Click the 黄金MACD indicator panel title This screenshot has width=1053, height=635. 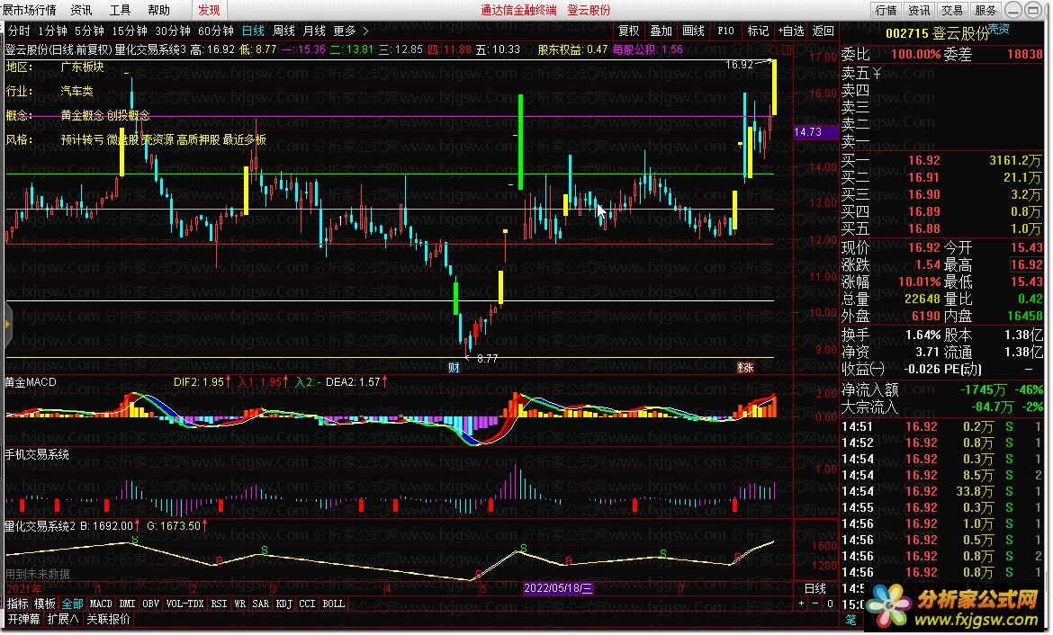[x=31, y=382]
